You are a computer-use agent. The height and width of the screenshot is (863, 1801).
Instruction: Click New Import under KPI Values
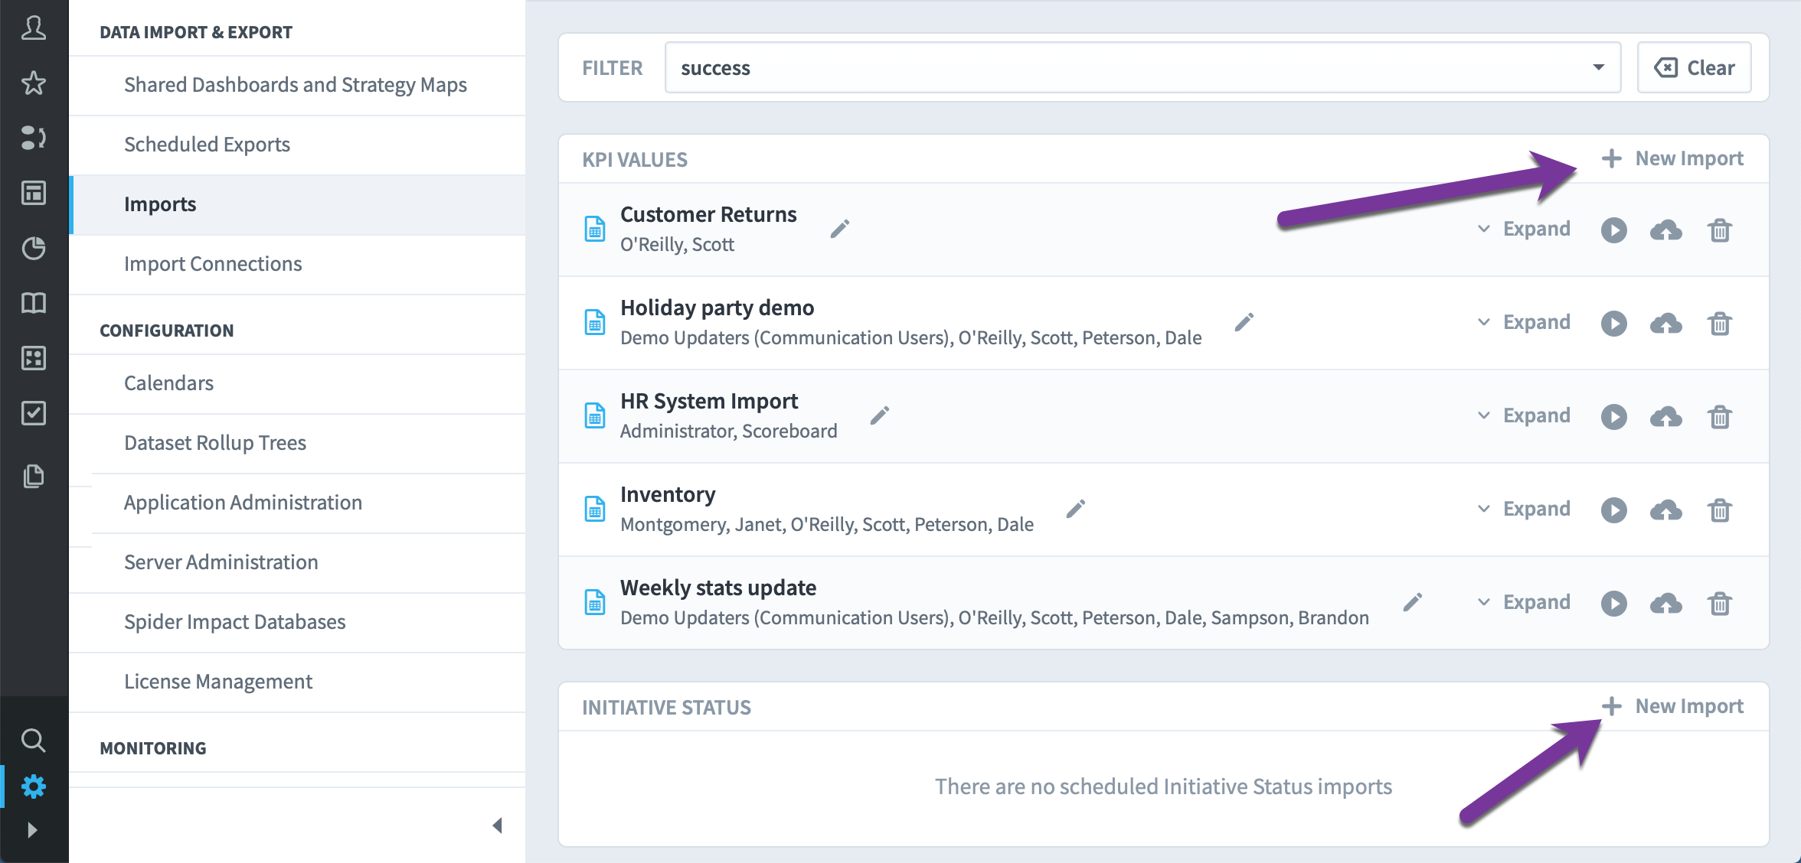1672,158
